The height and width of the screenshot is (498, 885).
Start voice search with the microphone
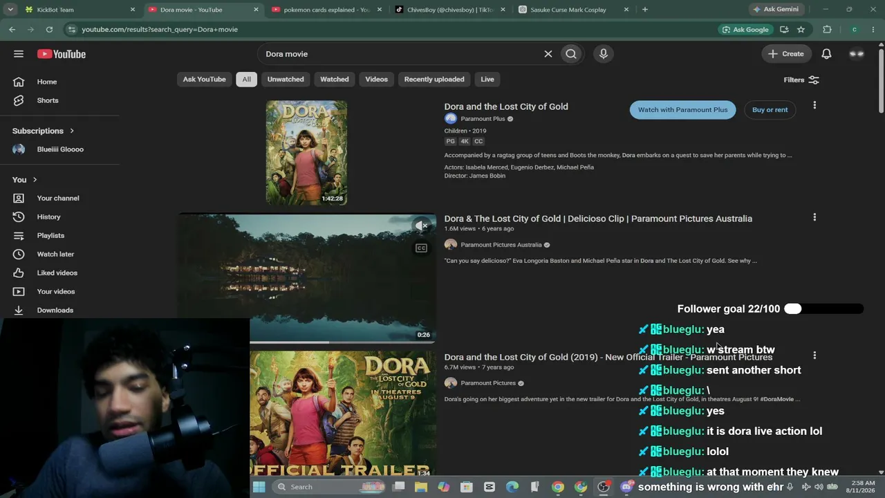604,54
